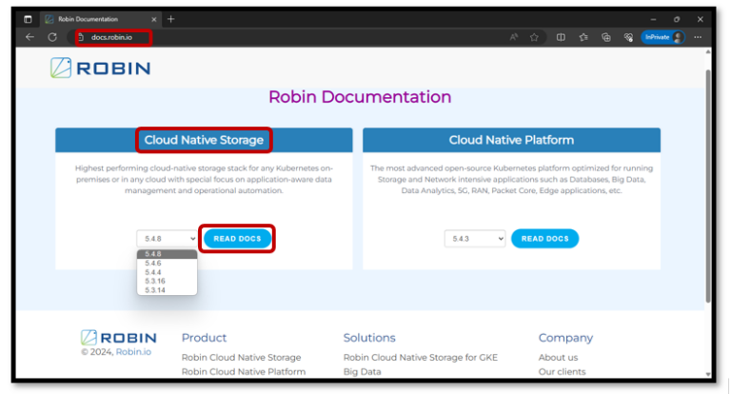Go back using the browser back arrow
Image resolution: width=731 pixels, height=394 pixels.
click(x=30, y=37)
